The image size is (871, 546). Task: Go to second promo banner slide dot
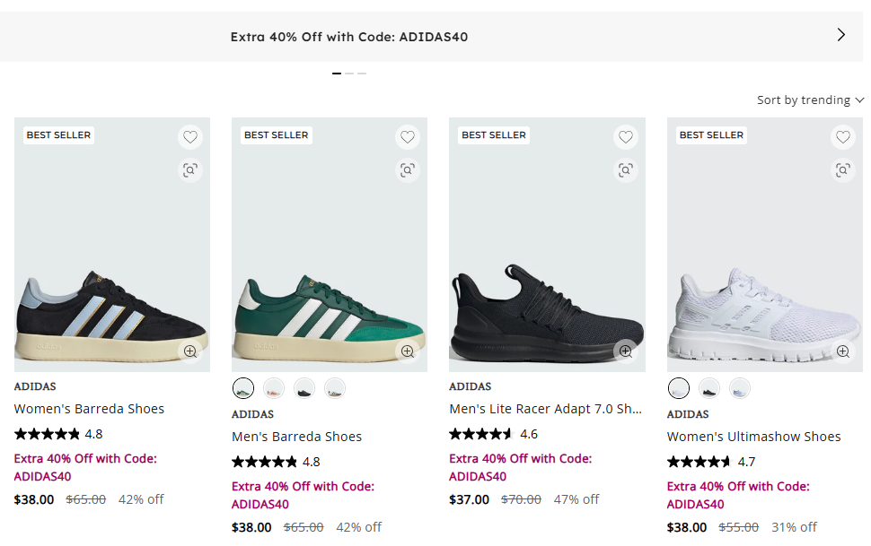tap(349, 73)
